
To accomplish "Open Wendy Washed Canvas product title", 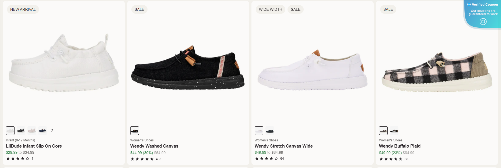I will (154, 146).
